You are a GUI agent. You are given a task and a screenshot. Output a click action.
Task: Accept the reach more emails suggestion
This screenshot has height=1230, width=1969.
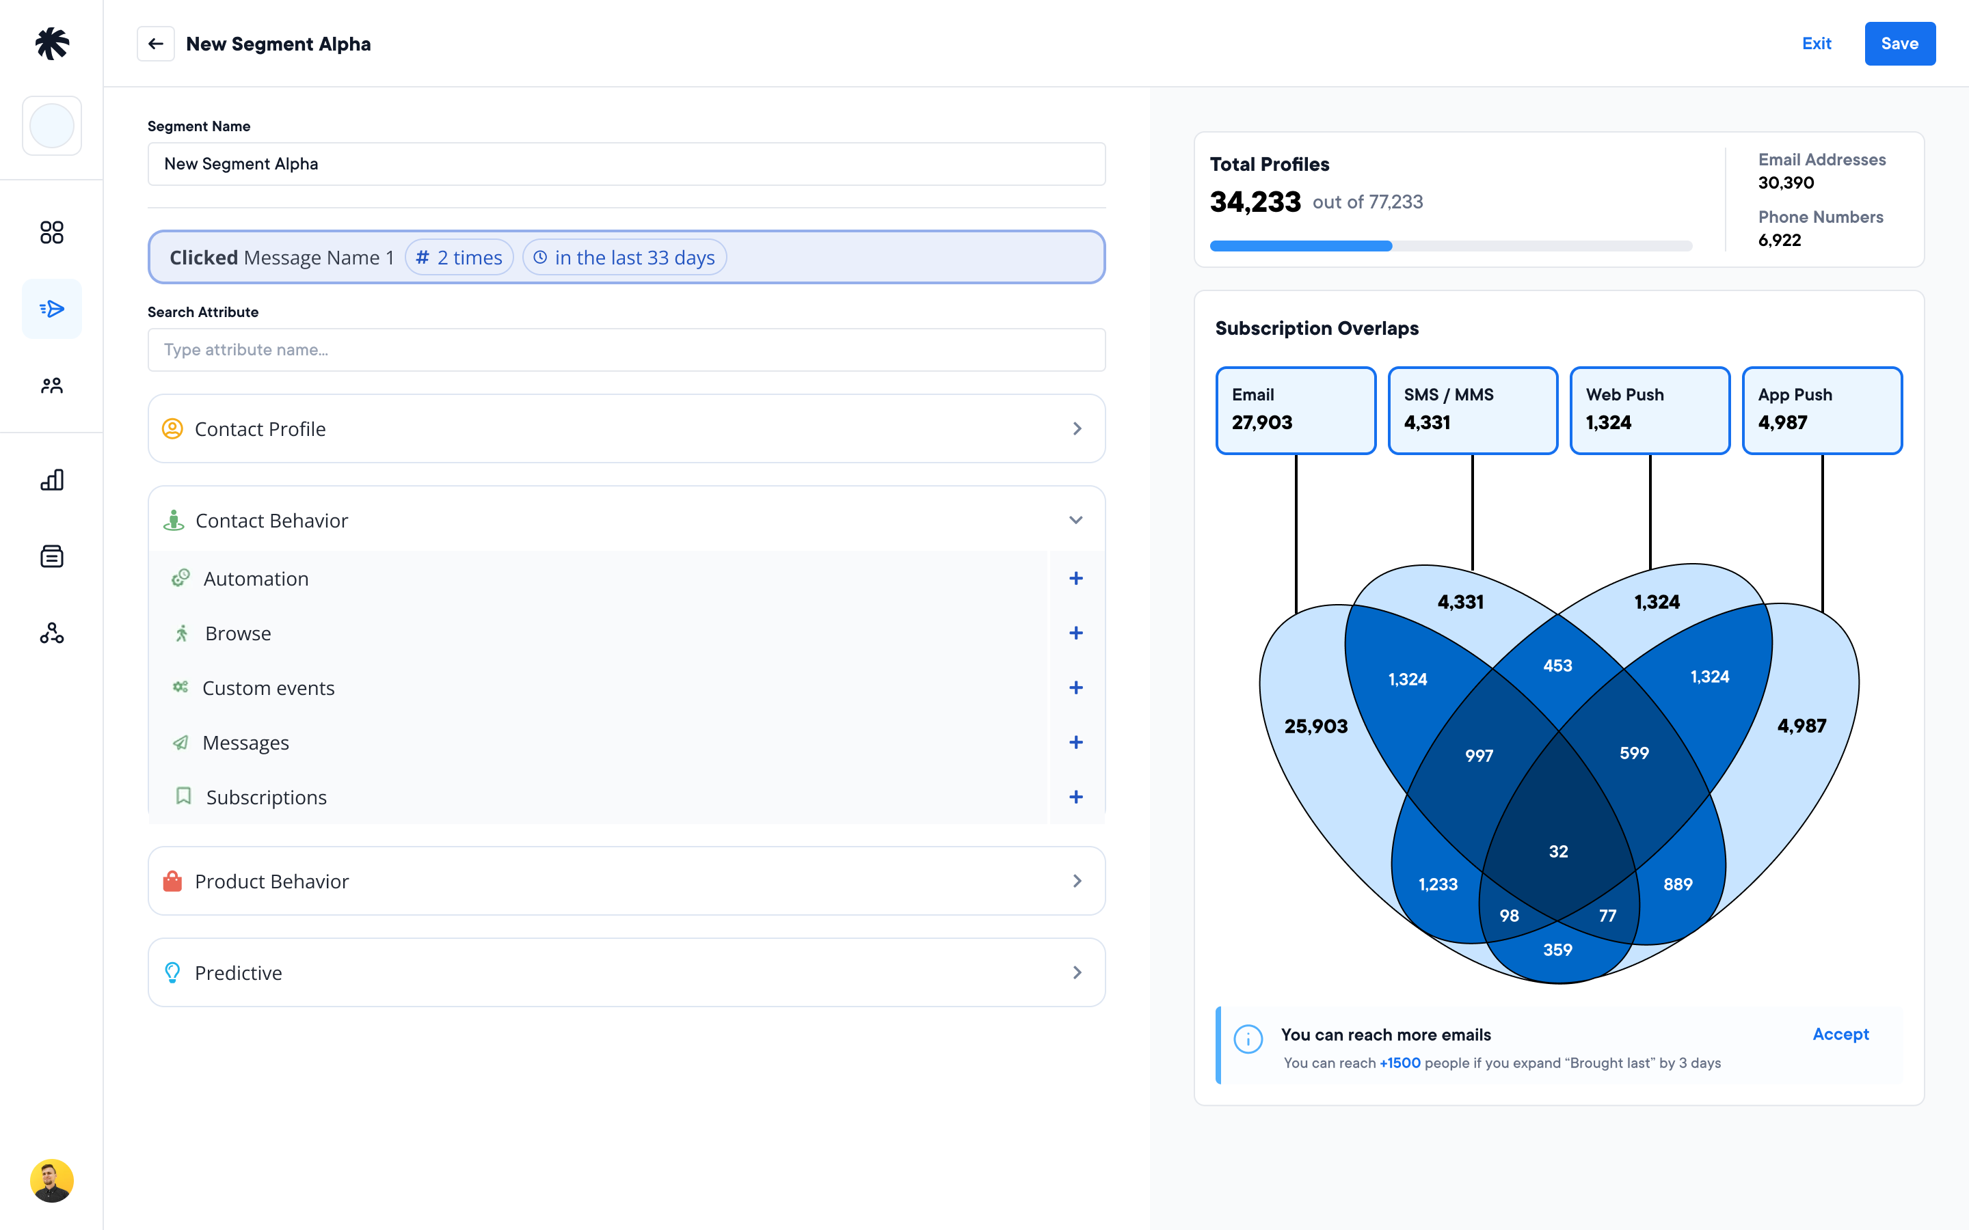click(1840, 1034)
